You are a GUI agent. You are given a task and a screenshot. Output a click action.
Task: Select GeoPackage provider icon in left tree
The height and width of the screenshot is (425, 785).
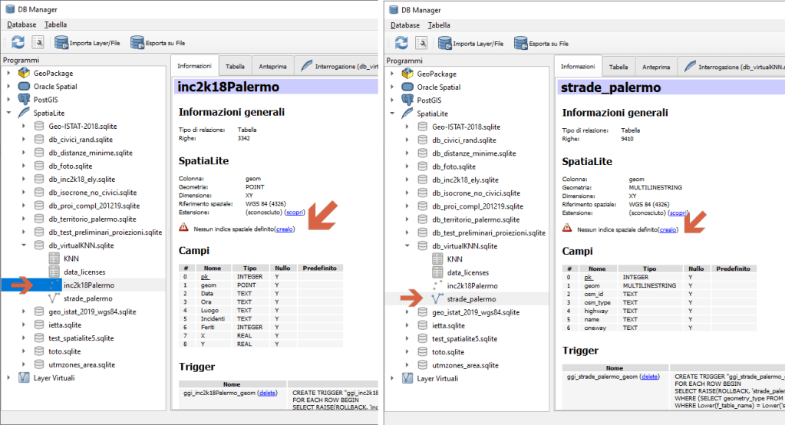point(24,74)
